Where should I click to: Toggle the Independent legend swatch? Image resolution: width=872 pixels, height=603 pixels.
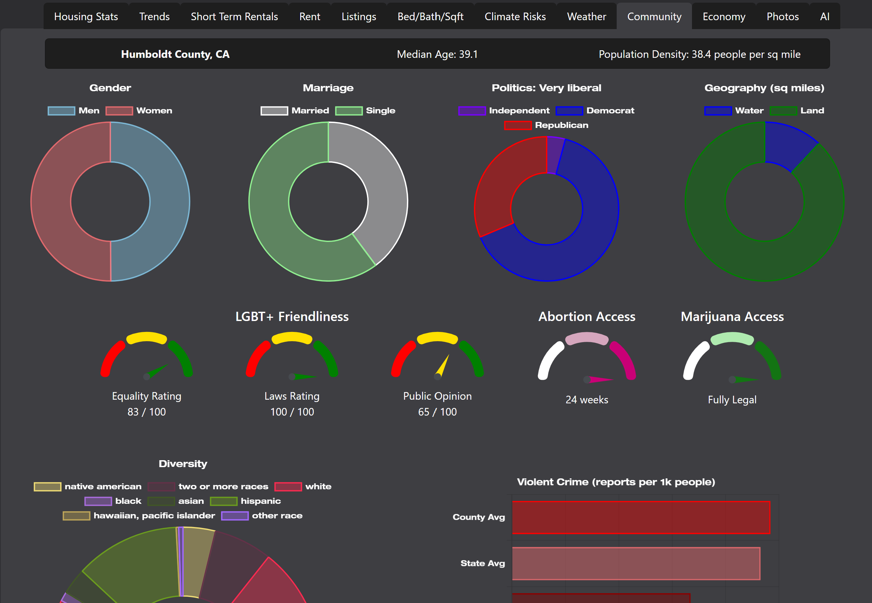472,111
